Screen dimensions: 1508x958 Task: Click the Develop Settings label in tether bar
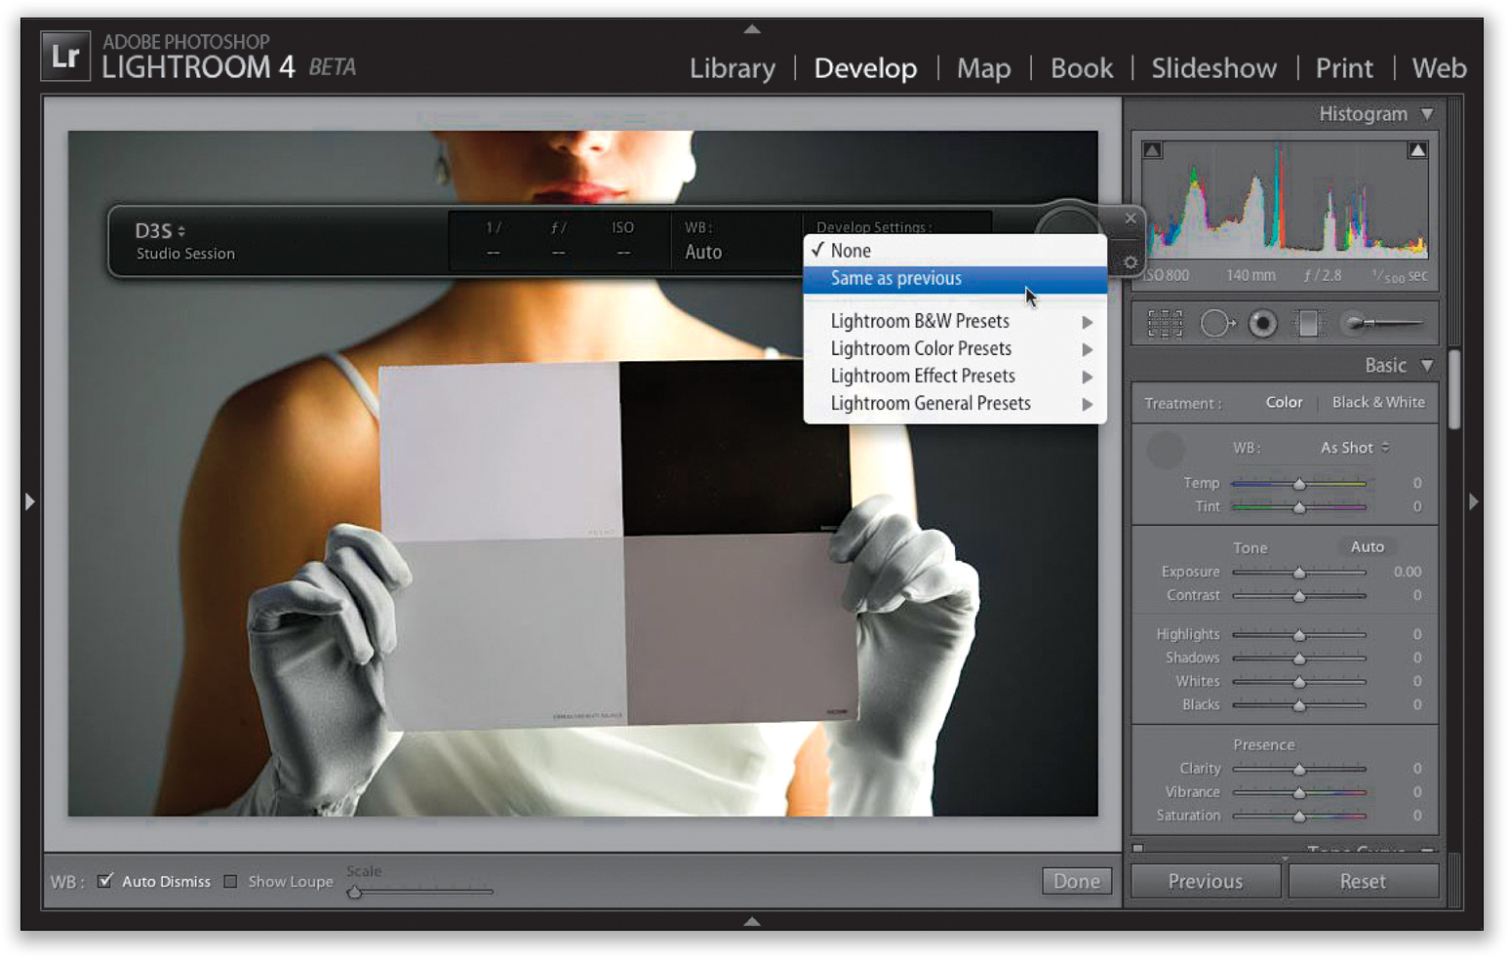874,226
